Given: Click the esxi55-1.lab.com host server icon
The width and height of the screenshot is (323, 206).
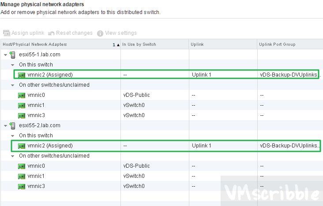Looking at the screenshot, I should point(12,55).
